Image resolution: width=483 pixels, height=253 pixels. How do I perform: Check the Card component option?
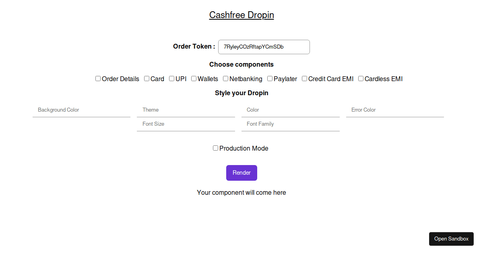coord(147,78)
